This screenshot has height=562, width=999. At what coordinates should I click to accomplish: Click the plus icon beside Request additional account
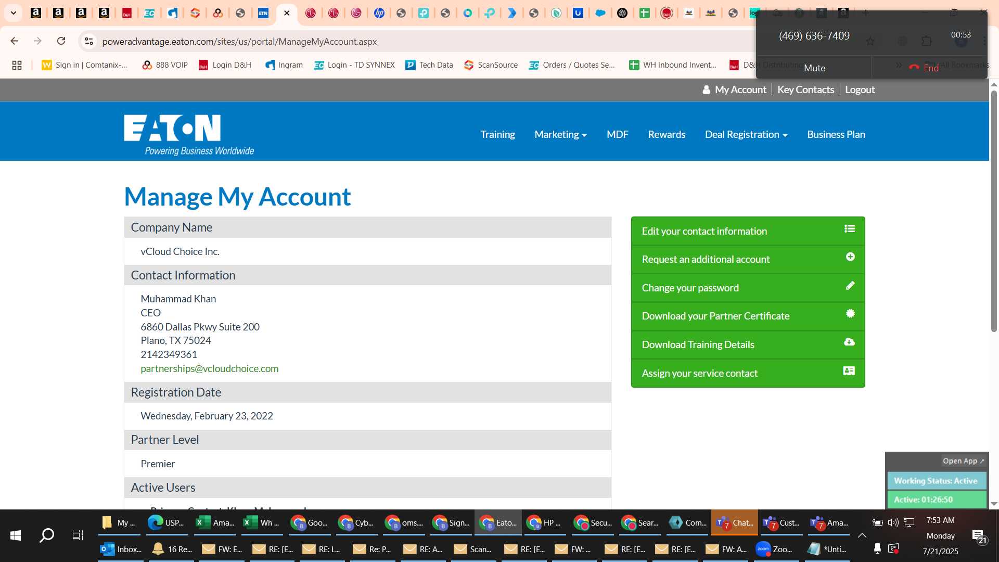[x=850, y=257]
